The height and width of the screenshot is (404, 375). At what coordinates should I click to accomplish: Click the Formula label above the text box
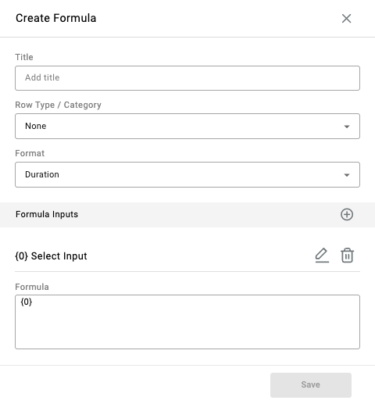click(x=32, y=287)
